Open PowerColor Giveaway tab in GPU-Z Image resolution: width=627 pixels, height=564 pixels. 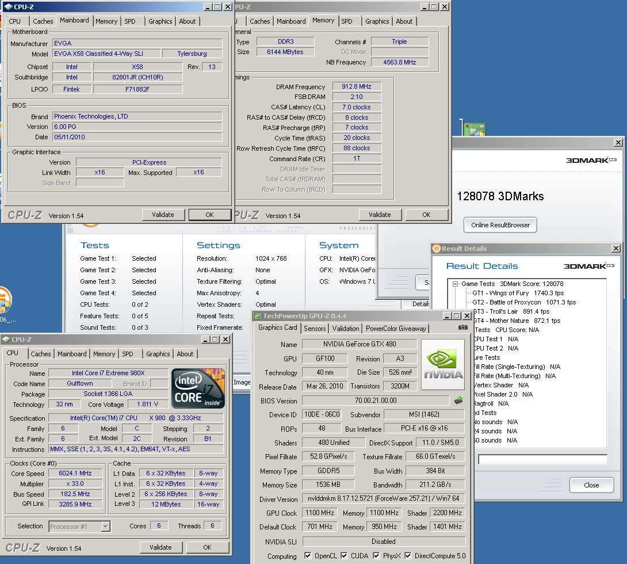[396, 329]
